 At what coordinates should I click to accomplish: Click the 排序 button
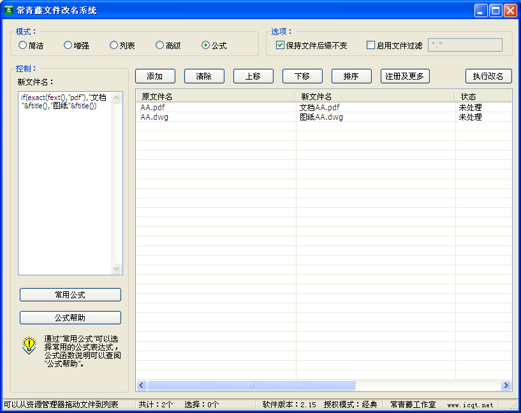(x=351, y=76)
